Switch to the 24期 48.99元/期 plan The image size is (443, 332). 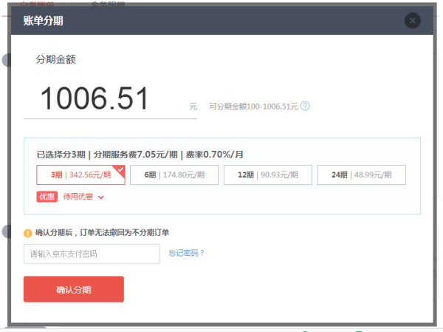361,175
